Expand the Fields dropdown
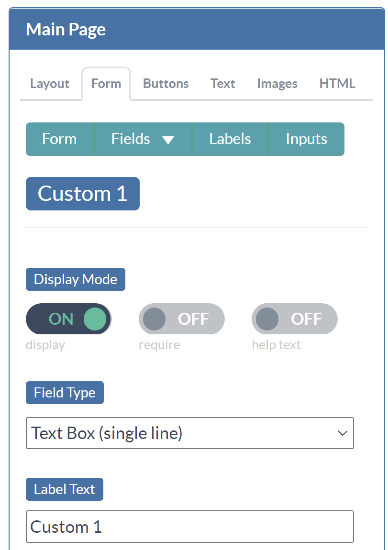The height and width of the screenshot is (550, 388). [142, 139]
